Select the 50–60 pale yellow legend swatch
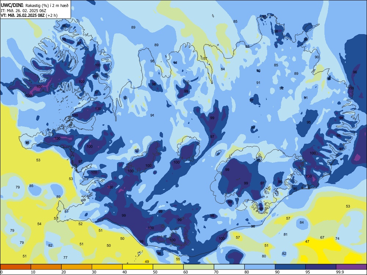The height and width of the screenshot is (275, 367). pyautogui.click(x=168, y=267)
